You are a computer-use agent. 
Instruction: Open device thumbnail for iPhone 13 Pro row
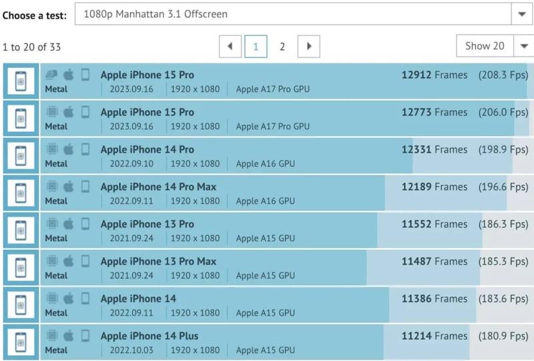click(x=21, y=230)
